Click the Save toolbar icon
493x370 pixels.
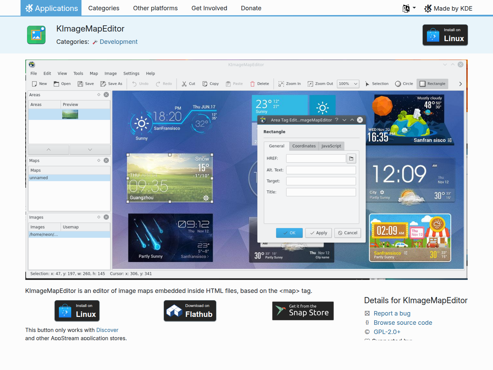coord(80,84)
